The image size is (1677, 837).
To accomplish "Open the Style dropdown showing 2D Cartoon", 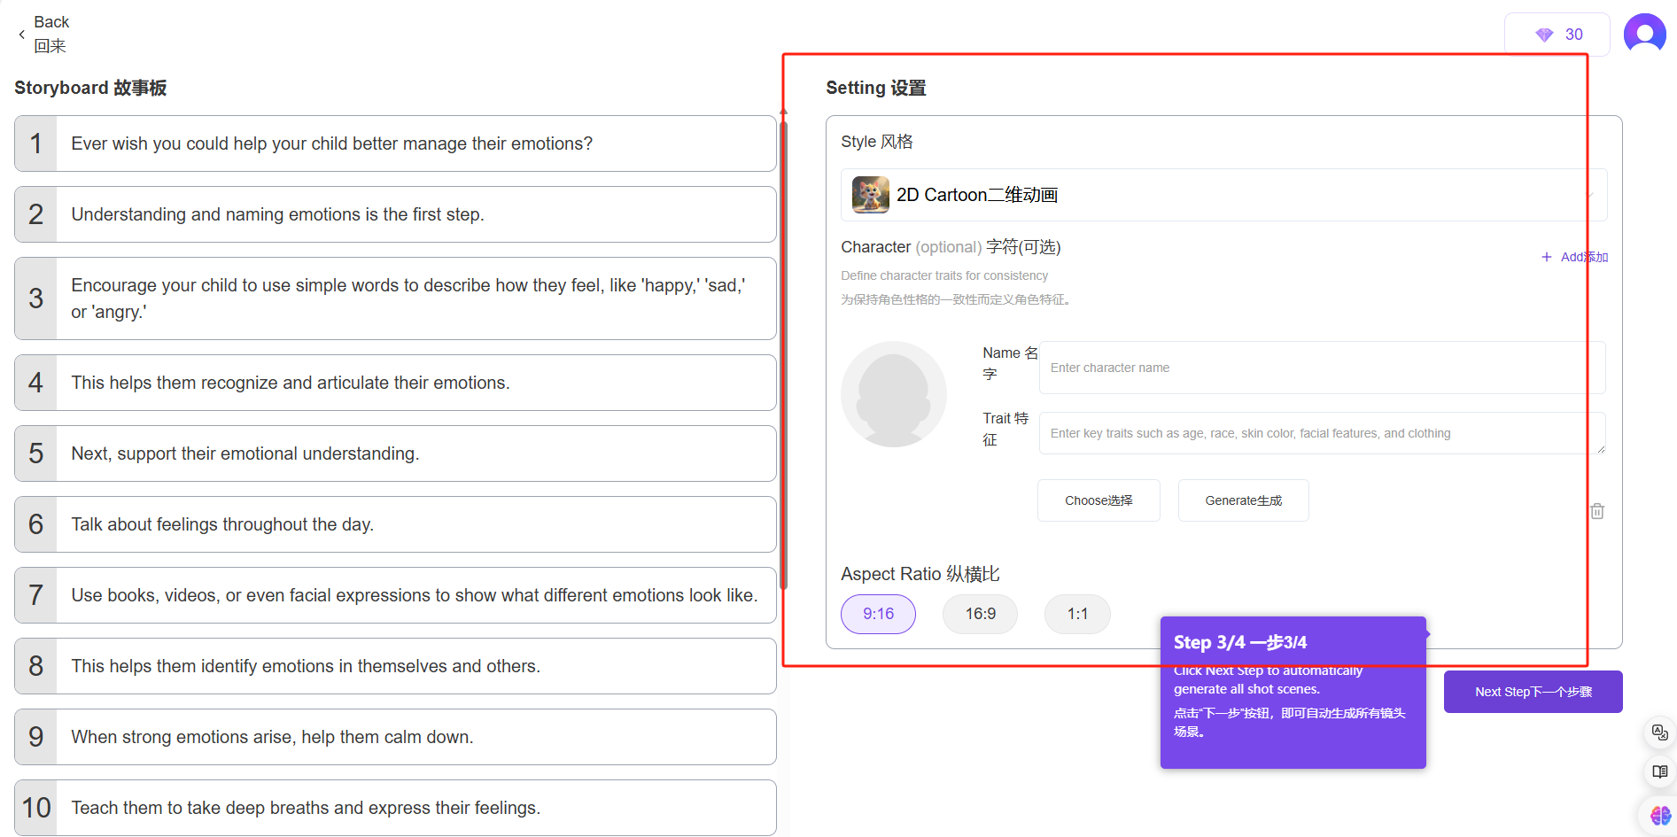I will point(1223,195).
